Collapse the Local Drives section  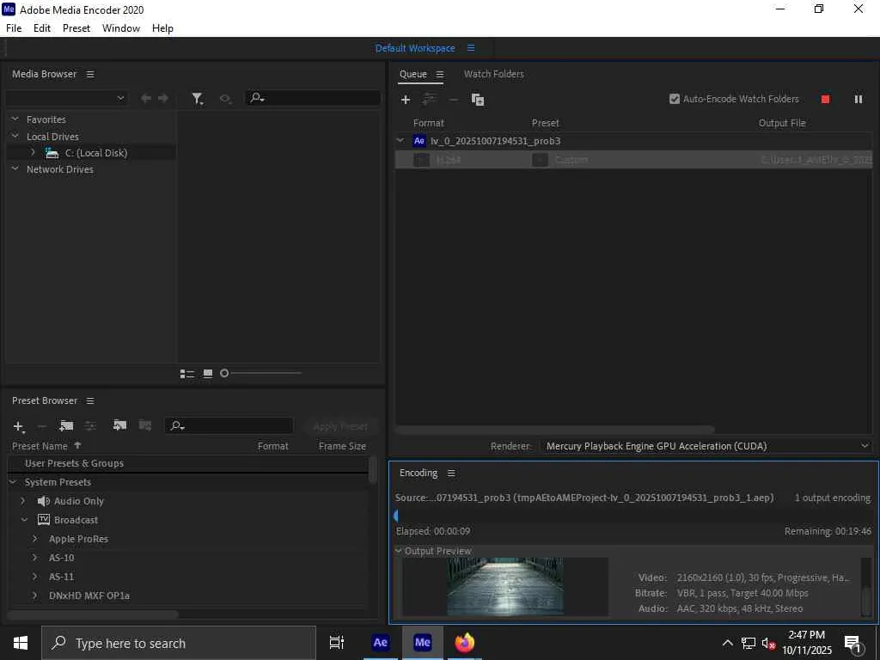(x=15, y=137)
